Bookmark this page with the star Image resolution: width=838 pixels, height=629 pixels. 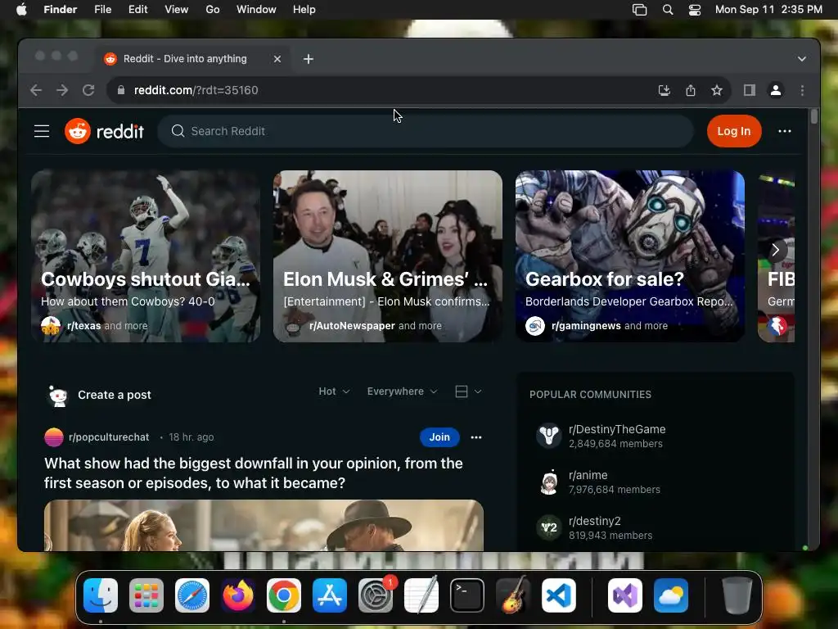click(x=717, y=90)
